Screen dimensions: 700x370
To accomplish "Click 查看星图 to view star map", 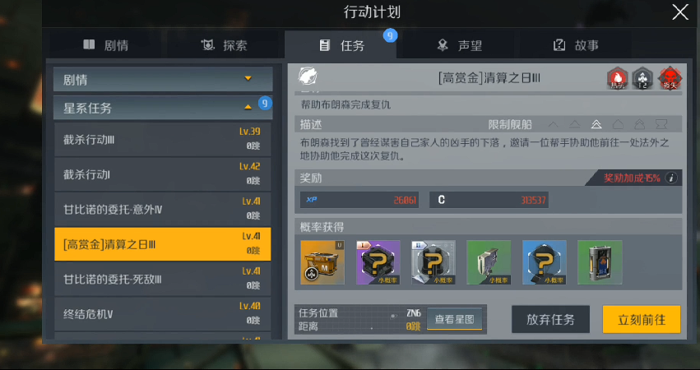I will [x=454, y=319].
